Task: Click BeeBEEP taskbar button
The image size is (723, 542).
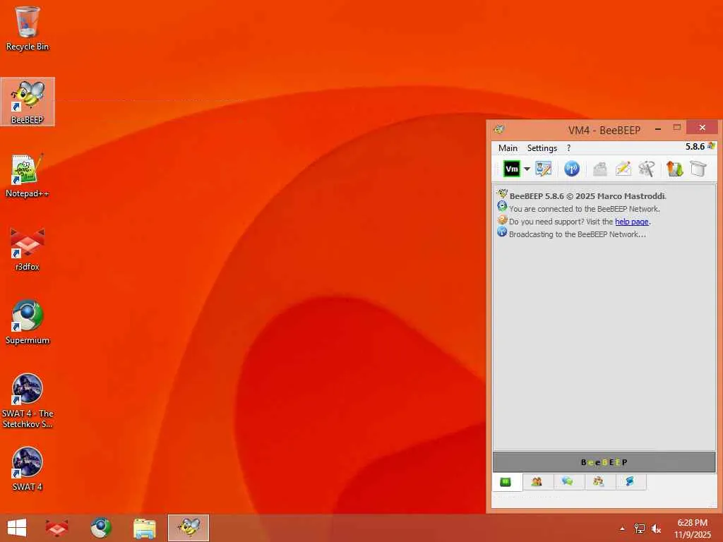Action: tap(189, 528)
